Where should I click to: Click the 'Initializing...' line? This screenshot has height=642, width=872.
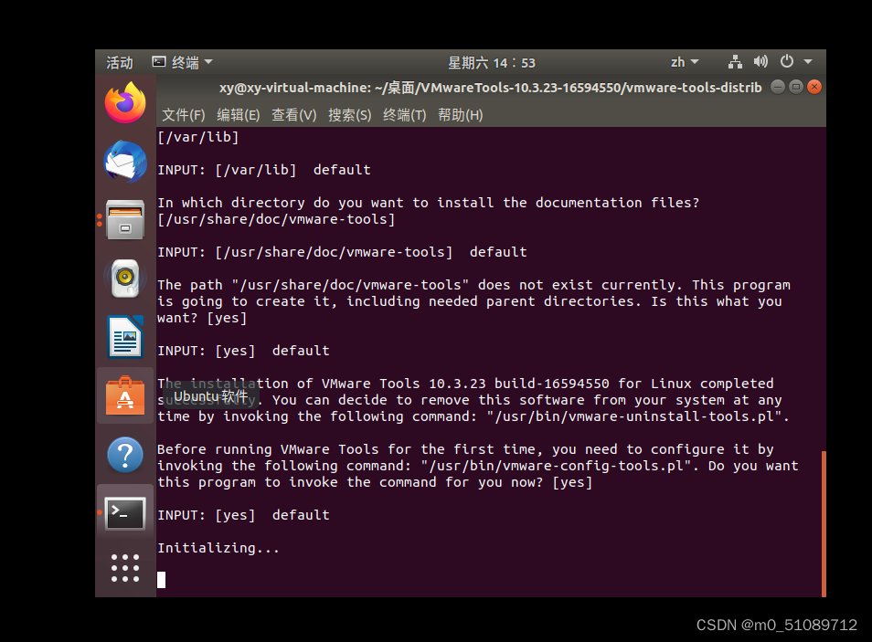[218, 548]
